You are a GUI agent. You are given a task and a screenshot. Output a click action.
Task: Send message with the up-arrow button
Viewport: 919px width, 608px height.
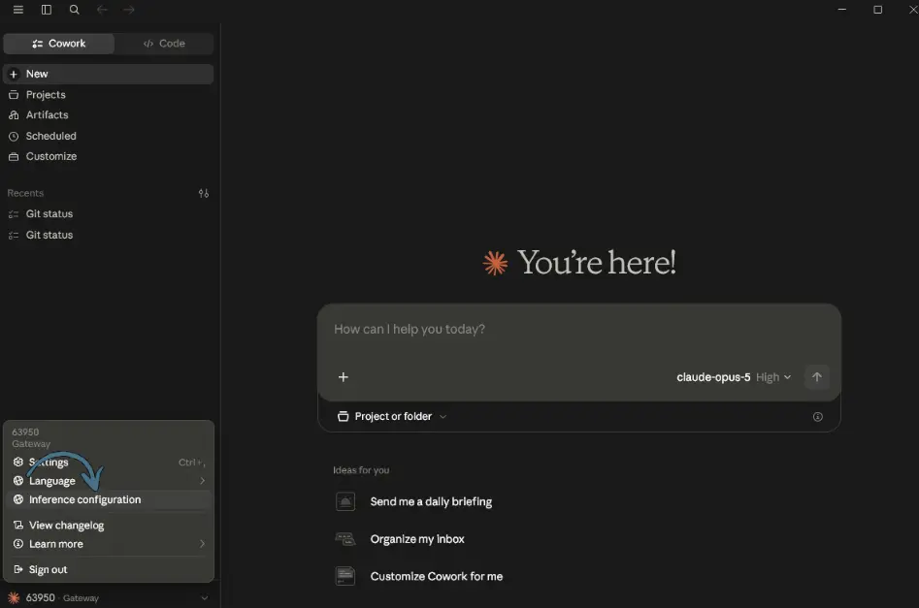[816, 377]
